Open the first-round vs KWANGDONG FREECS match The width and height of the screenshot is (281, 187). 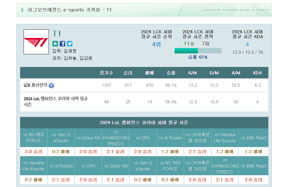point(116,138)
